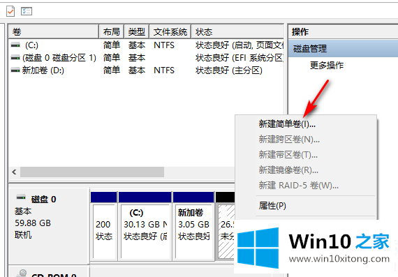Select the 新加卷 (D:) row in the volume list
The image size is (398, 277).
146,70
